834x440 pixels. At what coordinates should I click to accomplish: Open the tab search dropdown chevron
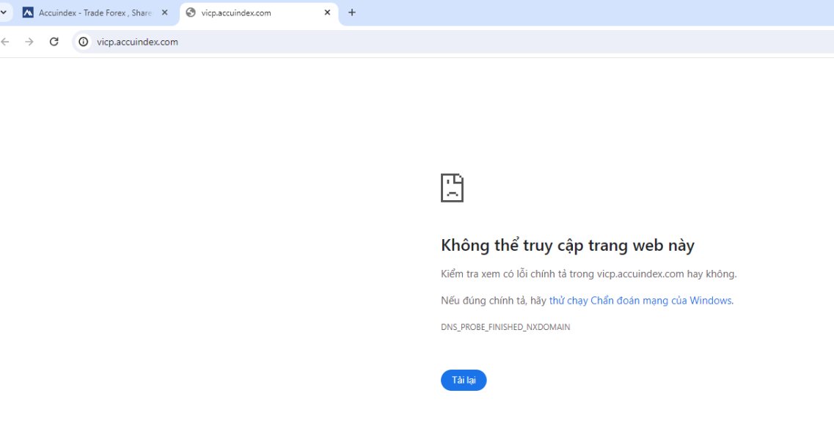(x=3, y=12)
